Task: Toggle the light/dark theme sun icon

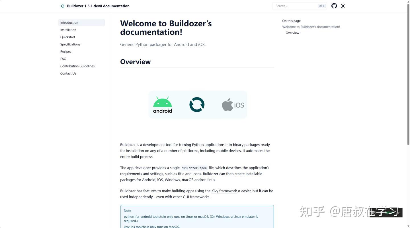Action: (x=343, y=6)
